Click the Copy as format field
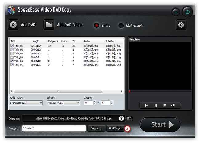This screenshot has width=200, height=143. 74,118
